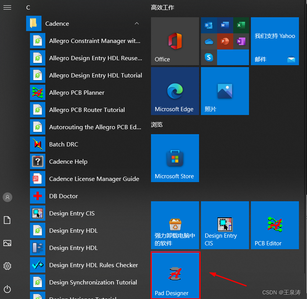The width and height of the screenshot is (307, 299).
Task: Open the Microsoft Edge tile
Action: coord(175,91)
